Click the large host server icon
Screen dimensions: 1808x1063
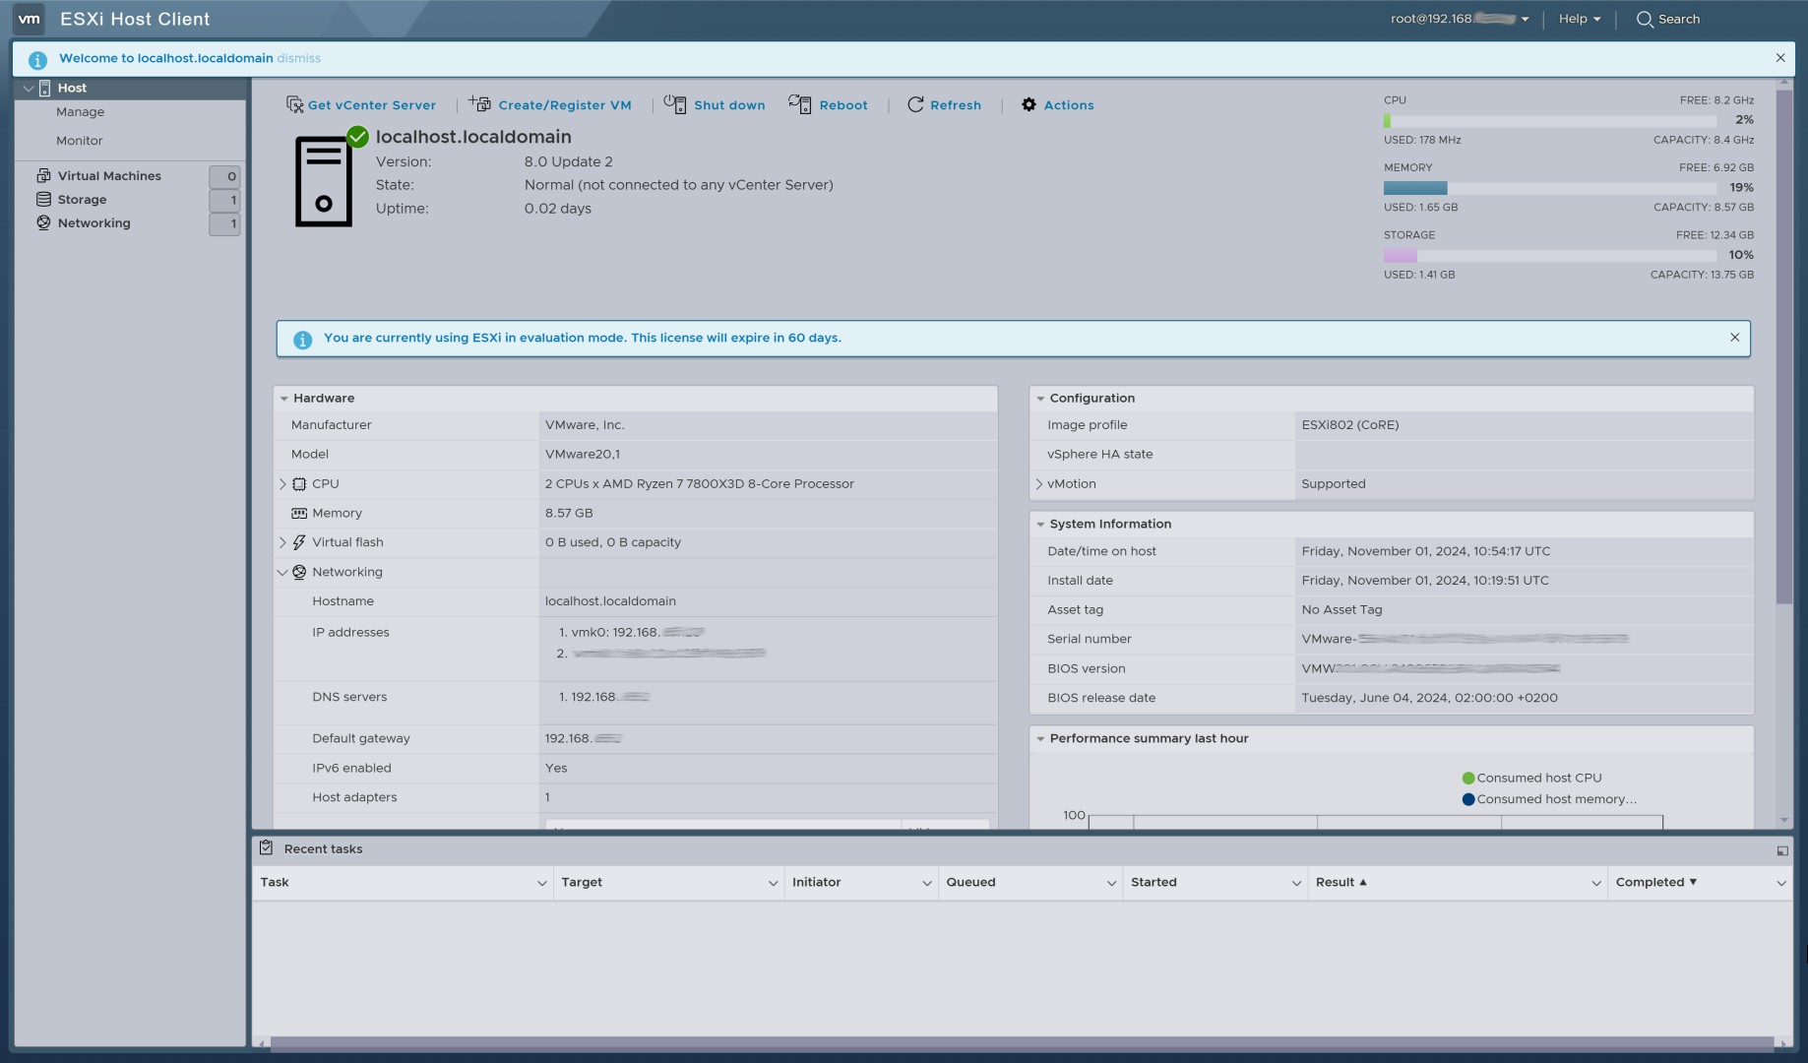coord(324,182)
